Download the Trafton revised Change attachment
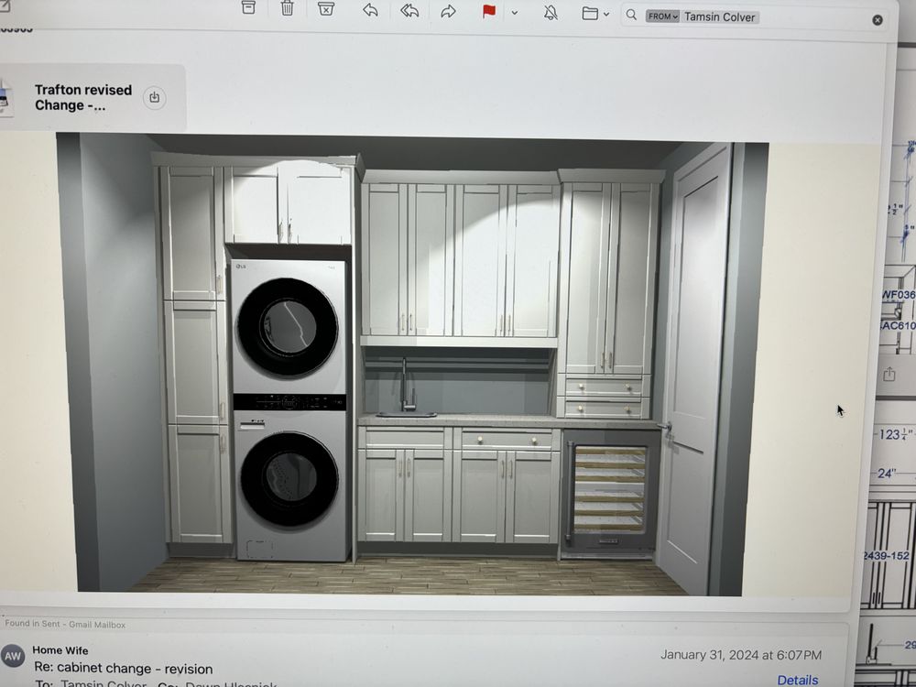 155,97
